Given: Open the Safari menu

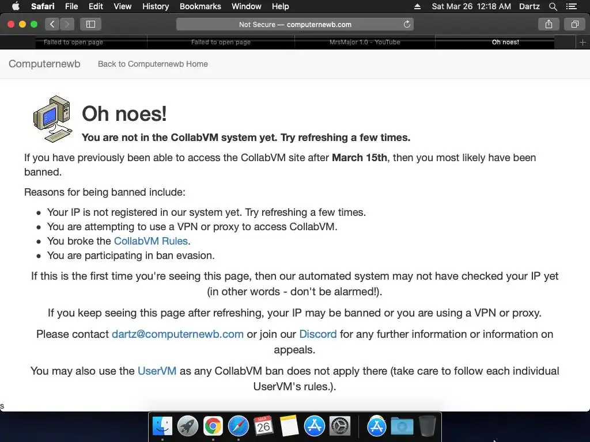Looking at the screenshot, I should (x=43, y=6).
